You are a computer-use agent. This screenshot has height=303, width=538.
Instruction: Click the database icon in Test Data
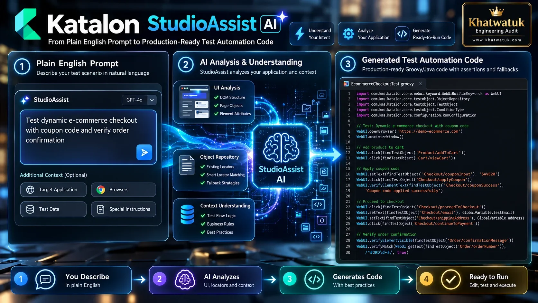[x=30, y=209]
